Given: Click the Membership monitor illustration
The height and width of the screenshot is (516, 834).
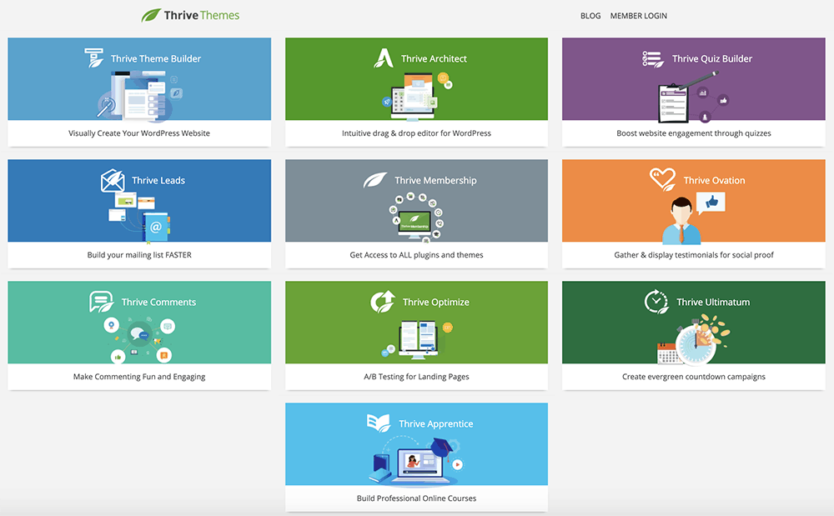Looking at the screenshot, I should click(x=415, y=218).
